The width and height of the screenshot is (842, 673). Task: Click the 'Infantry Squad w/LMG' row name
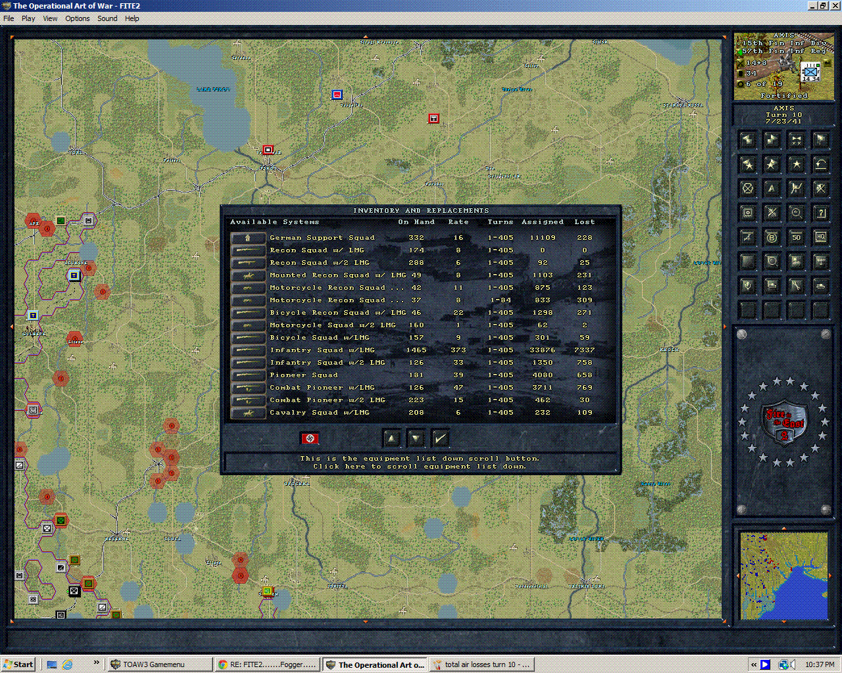pos(322,350)
